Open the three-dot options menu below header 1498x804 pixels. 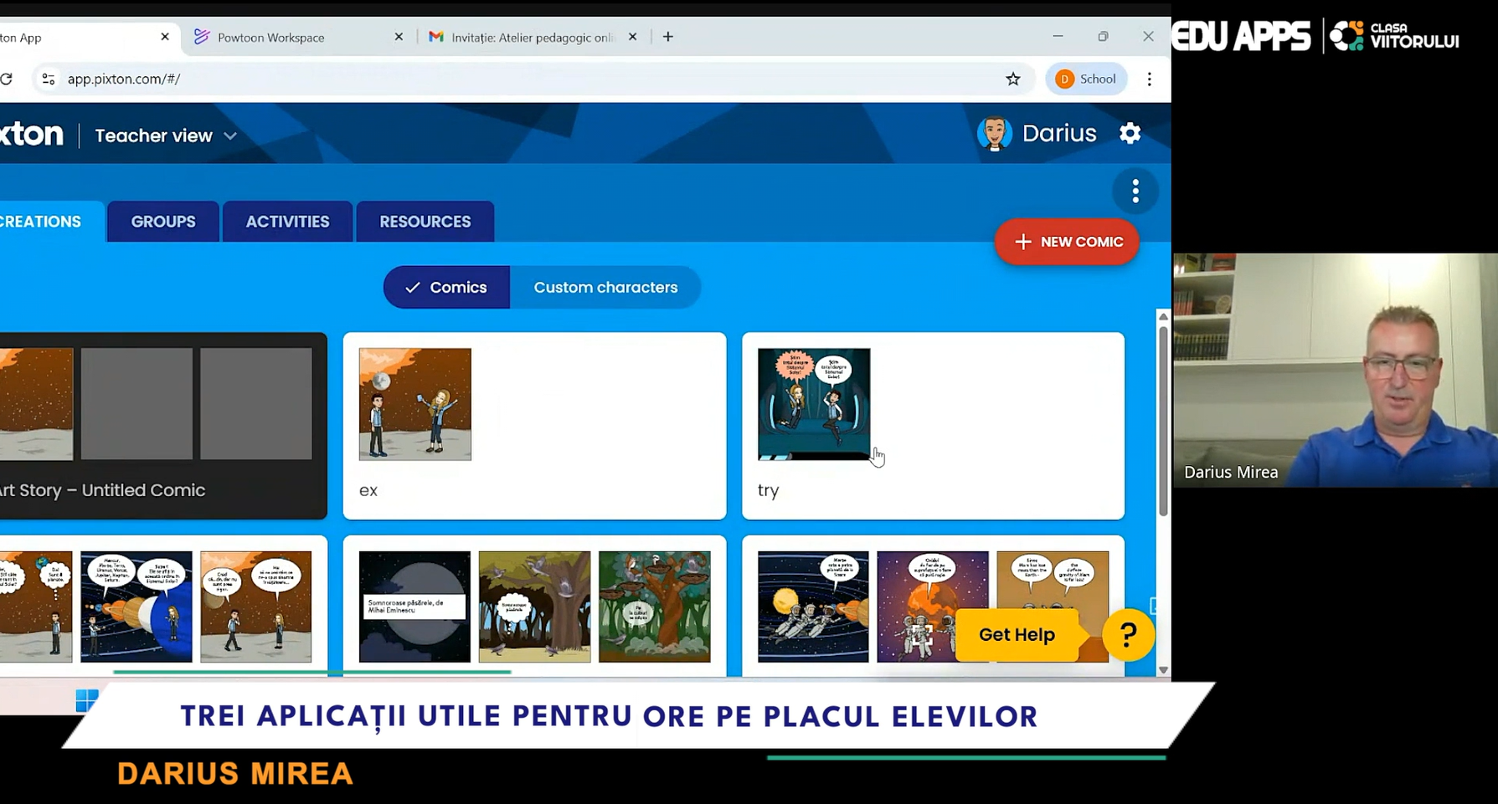tap(1135, 192)
